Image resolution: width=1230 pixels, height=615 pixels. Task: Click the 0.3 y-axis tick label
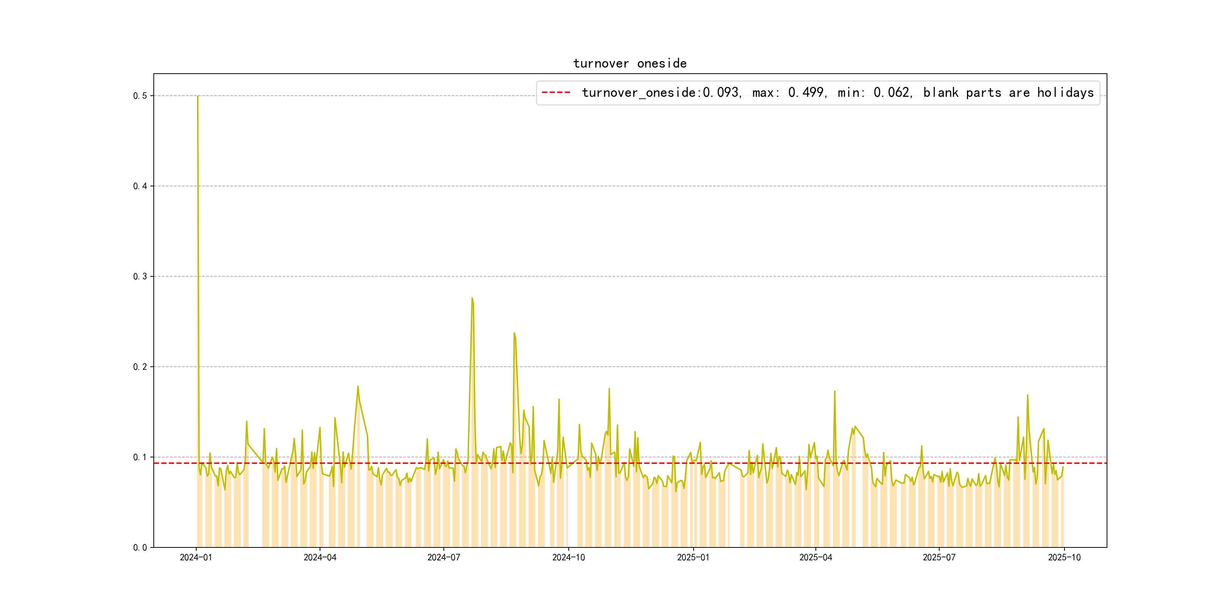click(140, 276)
